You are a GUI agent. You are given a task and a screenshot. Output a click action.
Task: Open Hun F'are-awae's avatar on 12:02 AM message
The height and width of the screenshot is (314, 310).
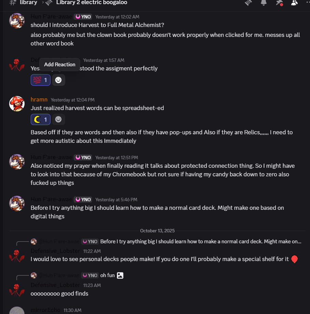tap(17, 21)
